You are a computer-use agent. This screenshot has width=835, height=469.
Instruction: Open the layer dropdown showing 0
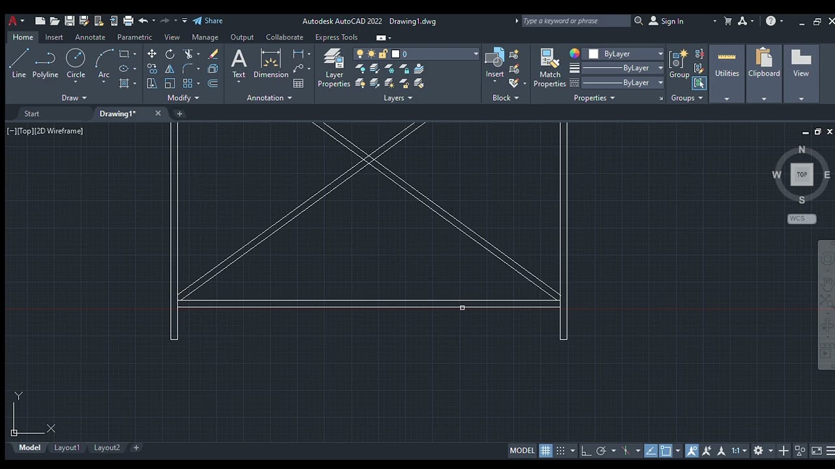pos(417,54)
